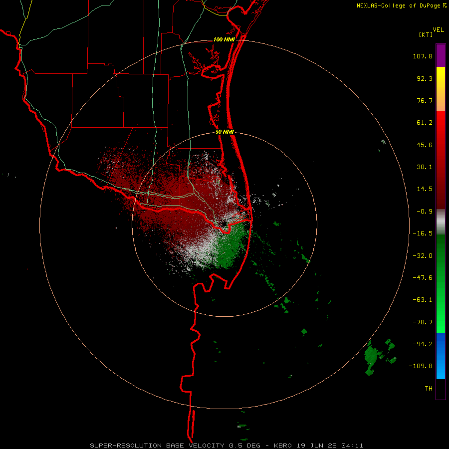Pick the black TH swatch on the color bar

(441, 389)
